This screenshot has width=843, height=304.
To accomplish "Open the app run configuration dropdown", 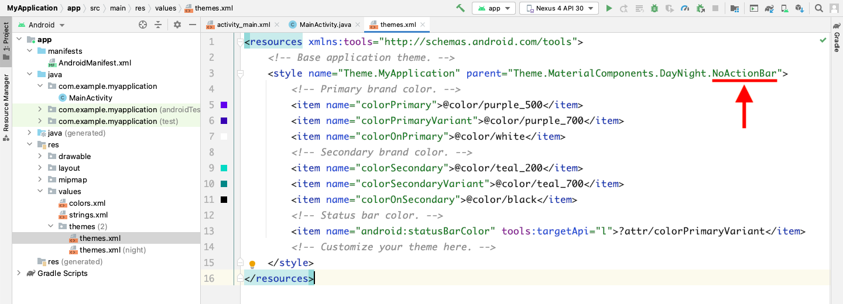I will (x=494, y=8).
